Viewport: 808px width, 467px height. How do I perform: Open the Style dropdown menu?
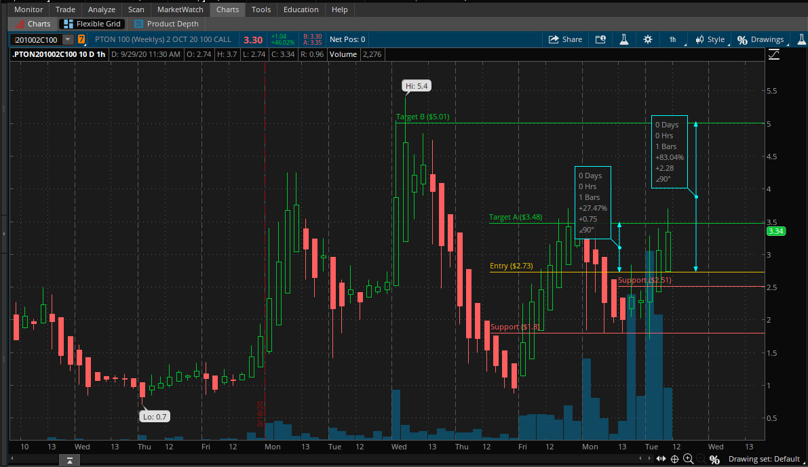click(x=710, y=39)
